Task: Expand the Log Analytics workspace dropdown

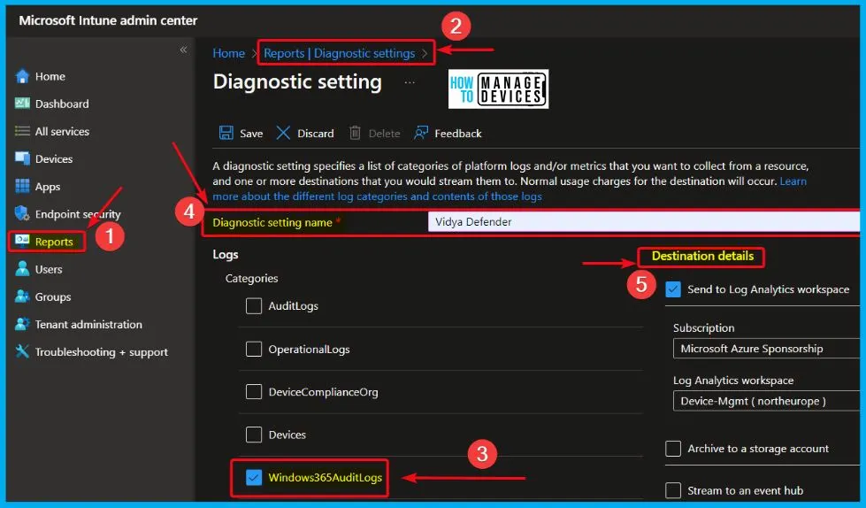Action: 766,401
